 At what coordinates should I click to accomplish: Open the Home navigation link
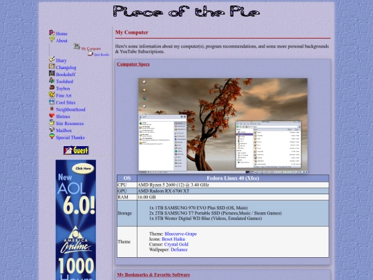61,34
